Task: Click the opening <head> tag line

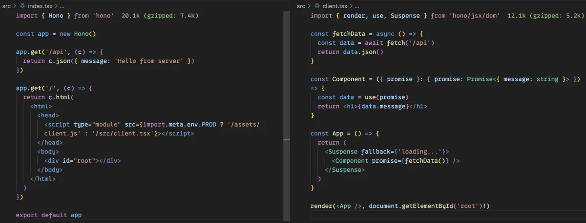Action: (x=48, y=115)
